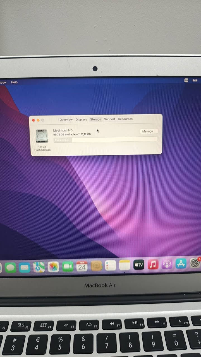Viewport: 201px width, 357px height.
Task: Start FaceTime from the Dock
Action: coord(68,267)
